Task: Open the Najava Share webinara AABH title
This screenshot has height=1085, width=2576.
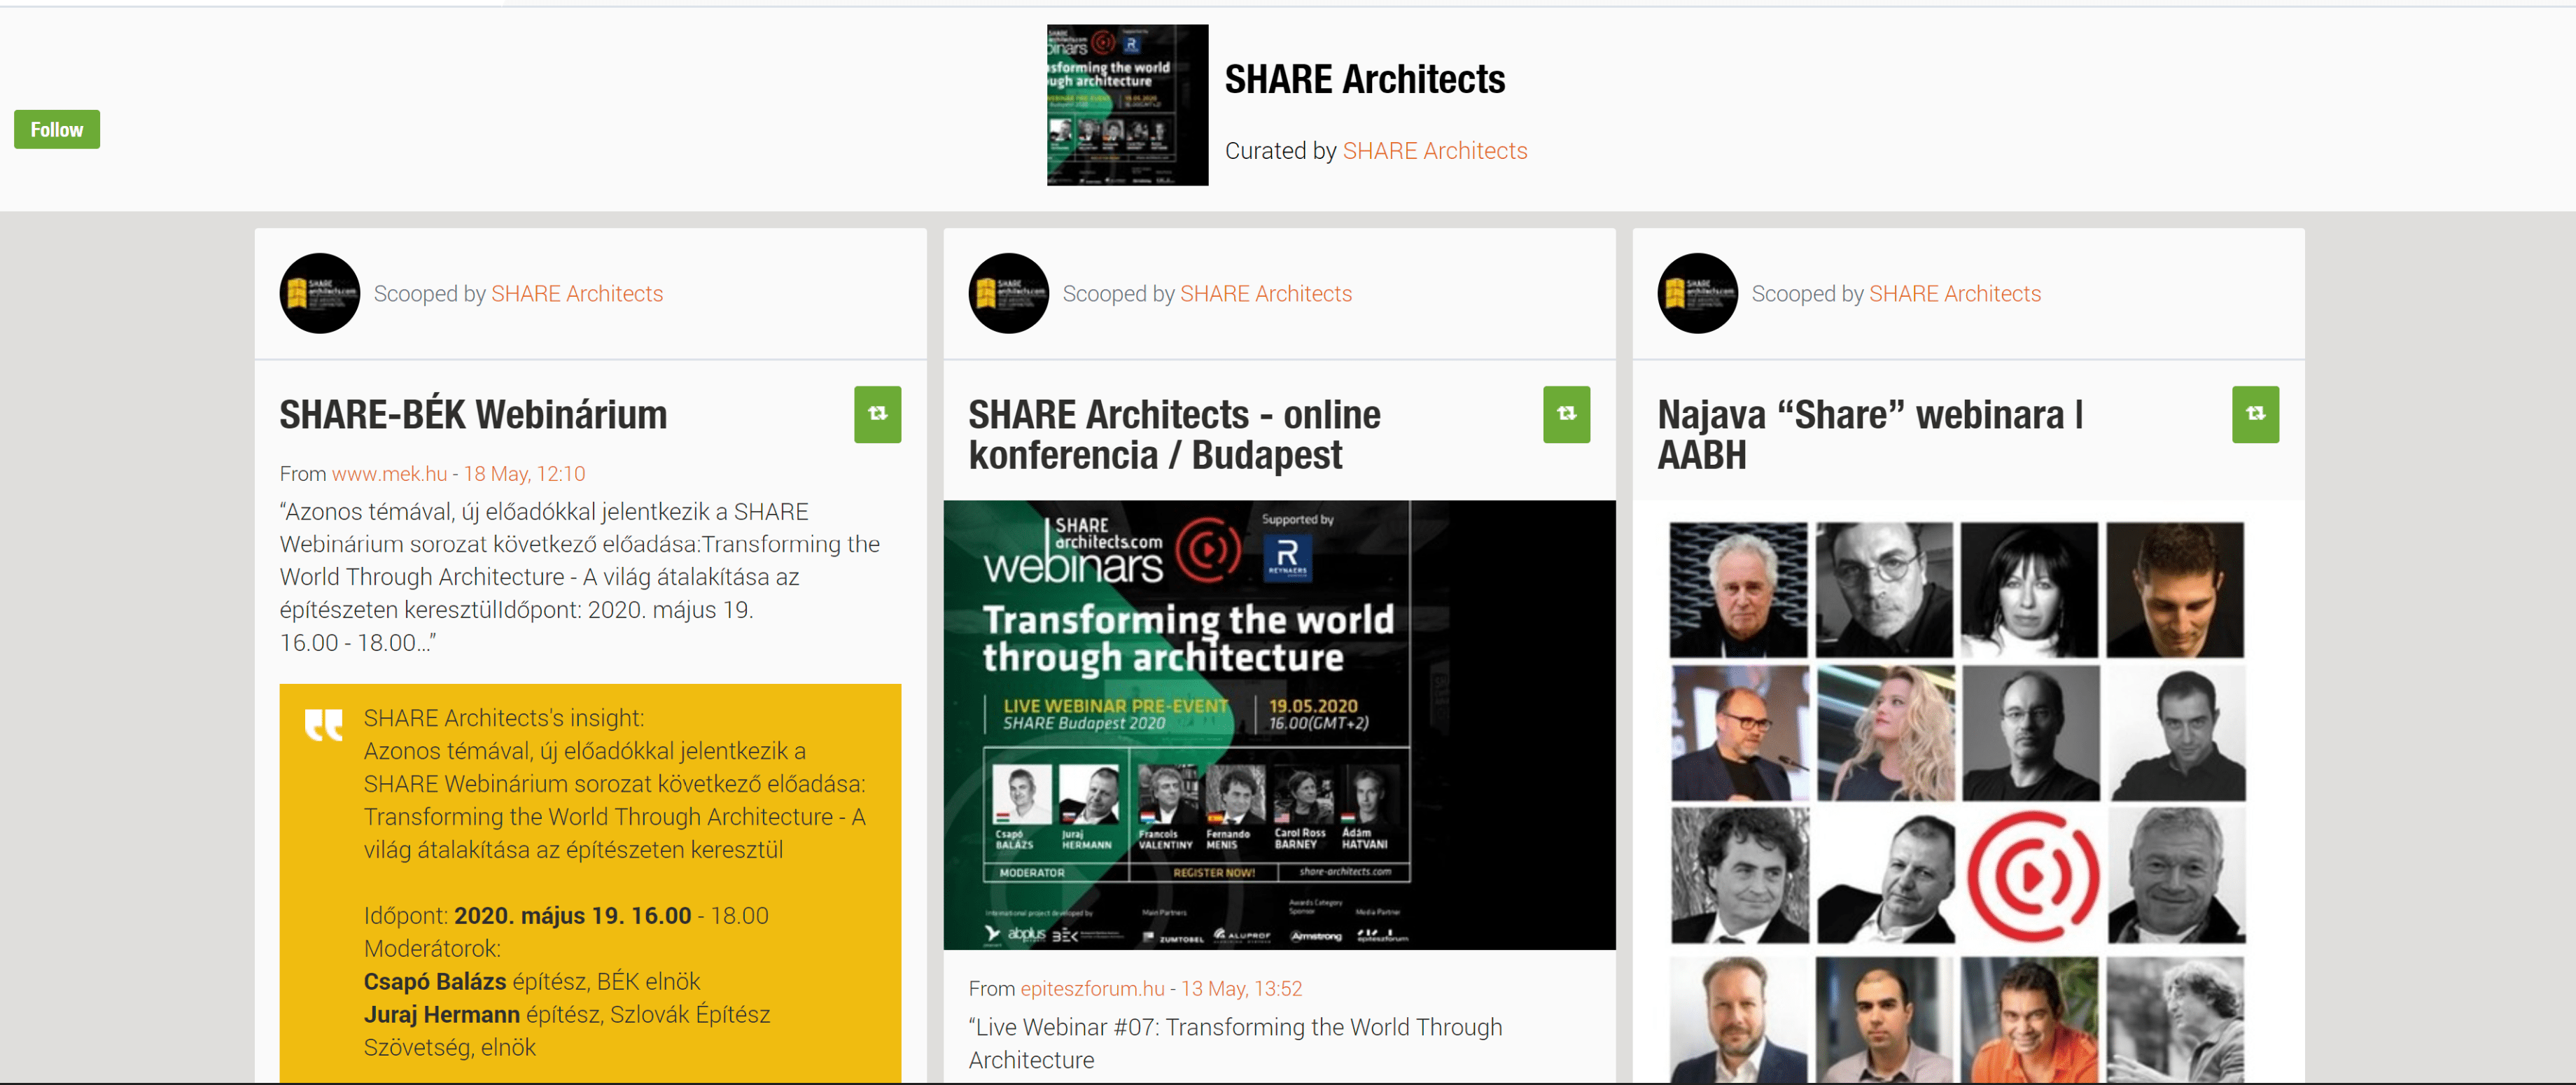Action: coord(1870,435)
